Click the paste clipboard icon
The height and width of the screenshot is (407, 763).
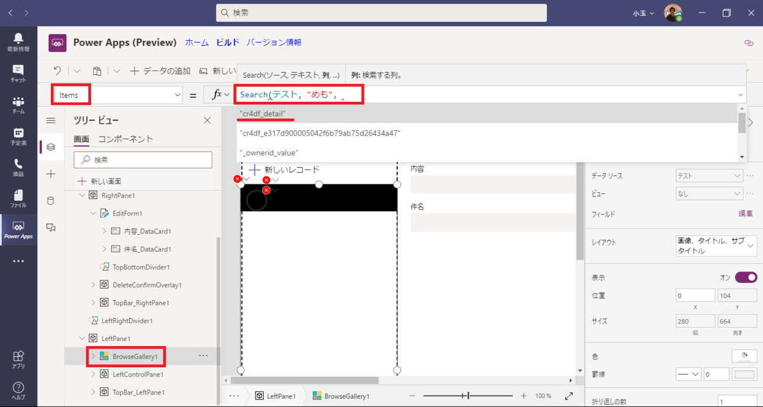coord(97,71)
